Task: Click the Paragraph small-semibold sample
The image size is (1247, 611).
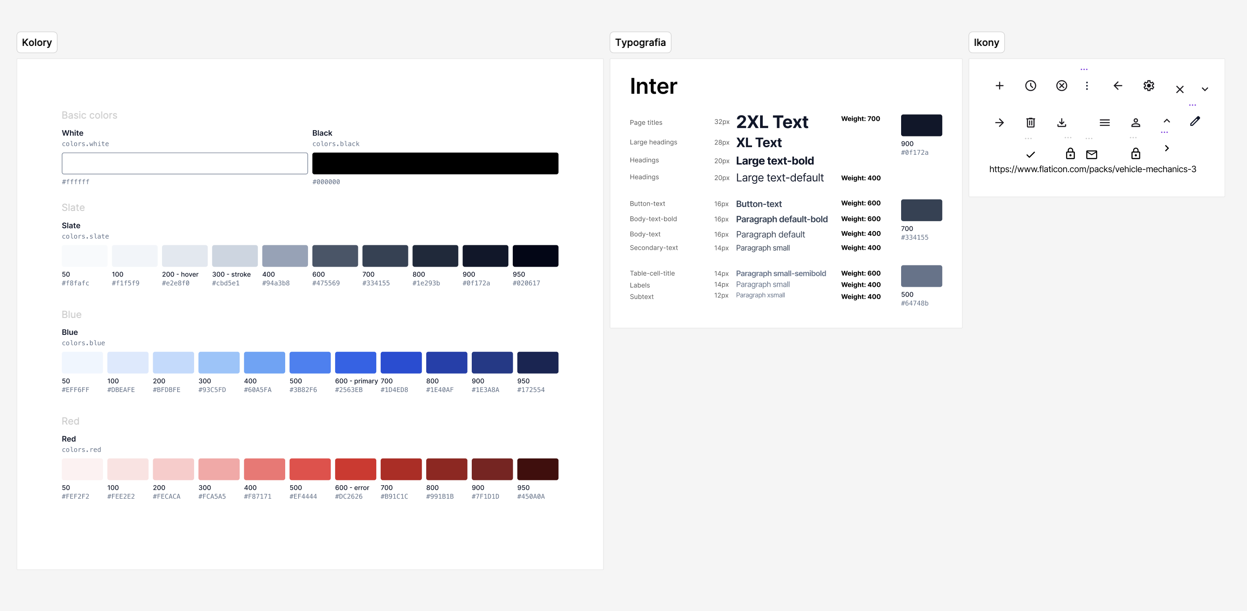Action: pyautogui.click(x=781, y=273)
